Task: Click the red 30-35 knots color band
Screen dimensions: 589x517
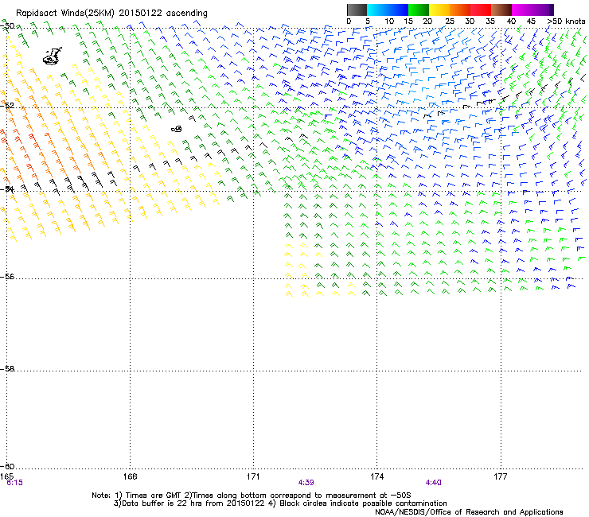Action: click(x=481, y=10)
